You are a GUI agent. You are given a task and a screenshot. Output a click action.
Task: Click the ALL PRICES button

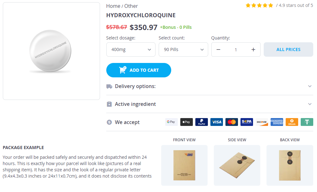(288, 49)
